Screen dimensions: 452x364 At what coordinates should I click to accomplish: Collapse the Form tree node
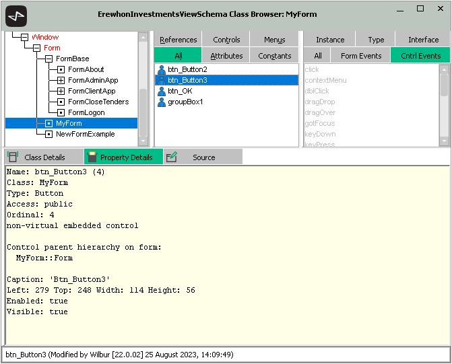click(x=36, y=48)
